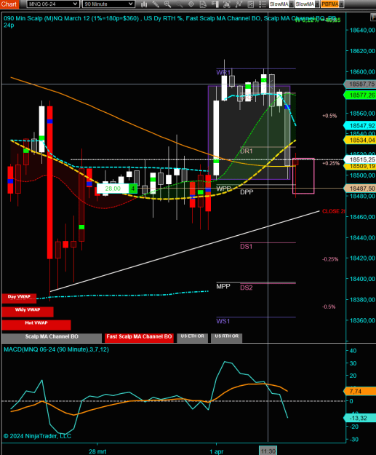Open the data box icon

(203, 4)
